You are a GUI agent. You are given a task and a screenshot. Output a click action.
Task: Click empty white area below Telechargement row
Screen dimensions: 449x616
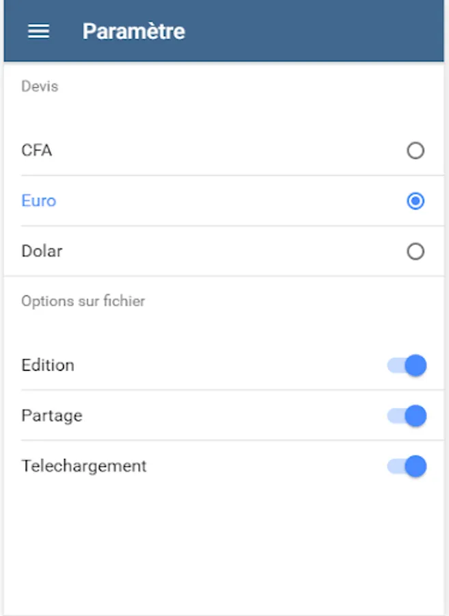224,548
